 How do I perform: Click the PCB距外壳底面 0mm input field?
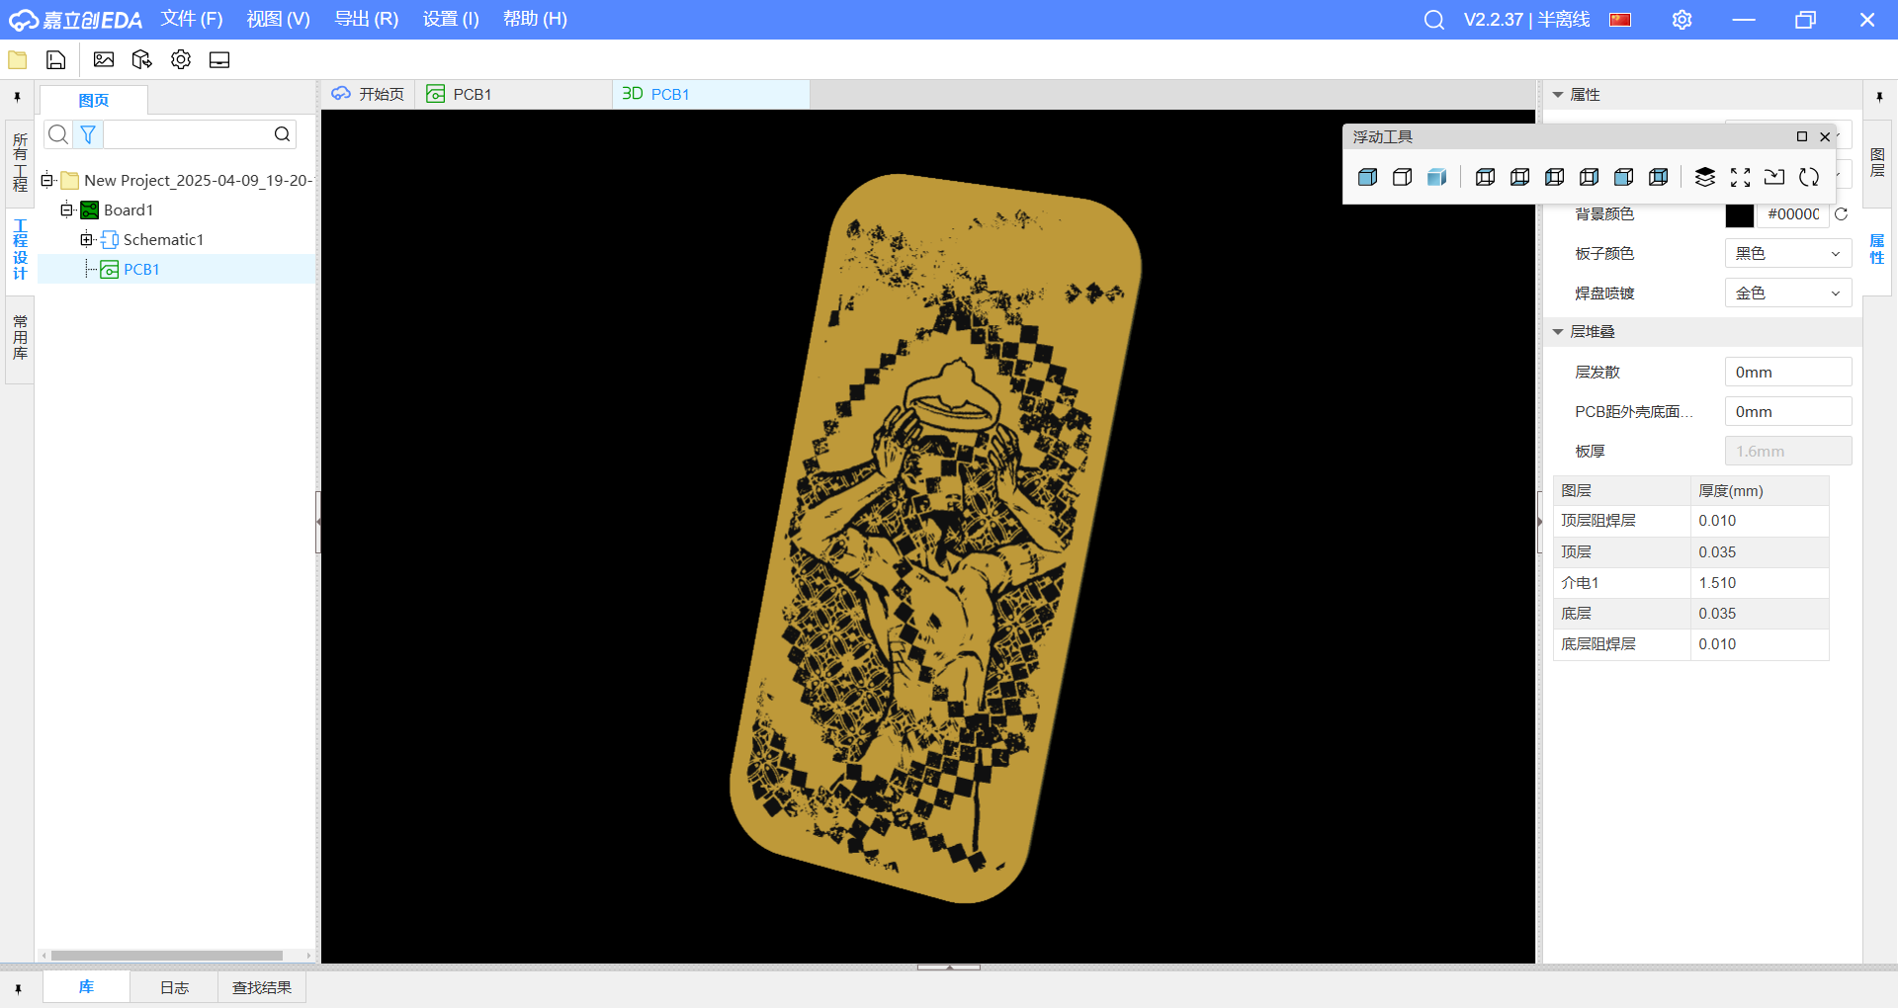coord(1788,412)
